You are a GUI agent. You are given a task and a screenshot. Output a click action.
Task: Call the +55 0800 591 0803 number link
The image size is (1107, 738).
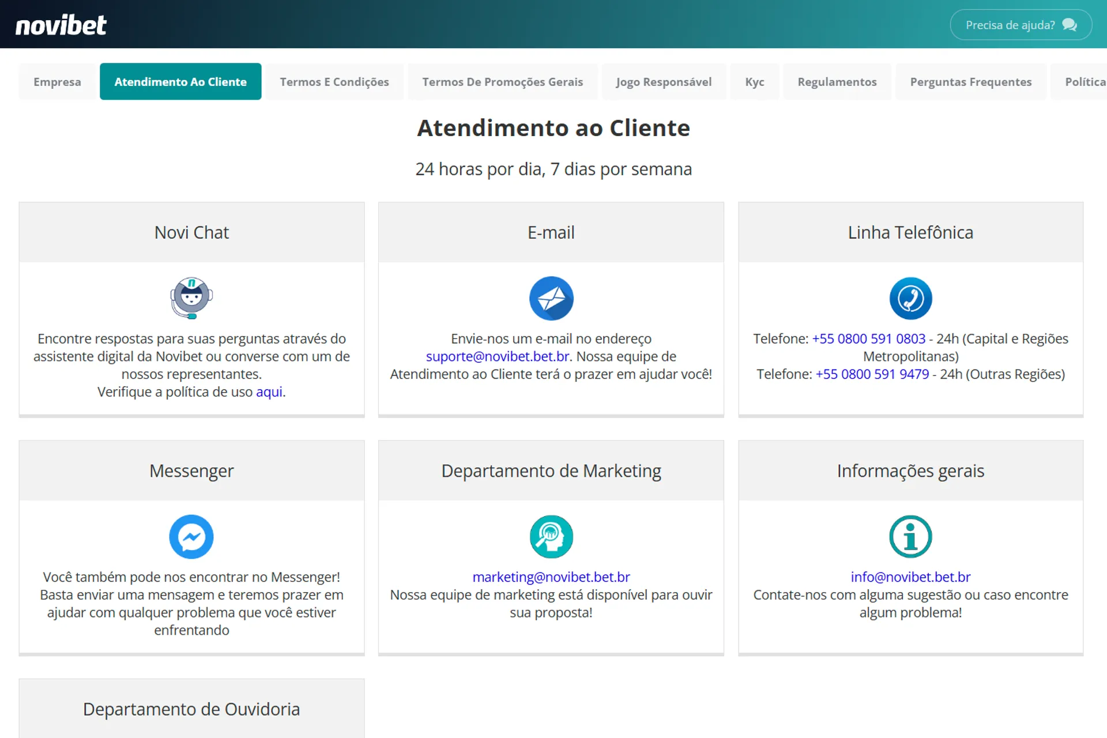coord(868,338)
